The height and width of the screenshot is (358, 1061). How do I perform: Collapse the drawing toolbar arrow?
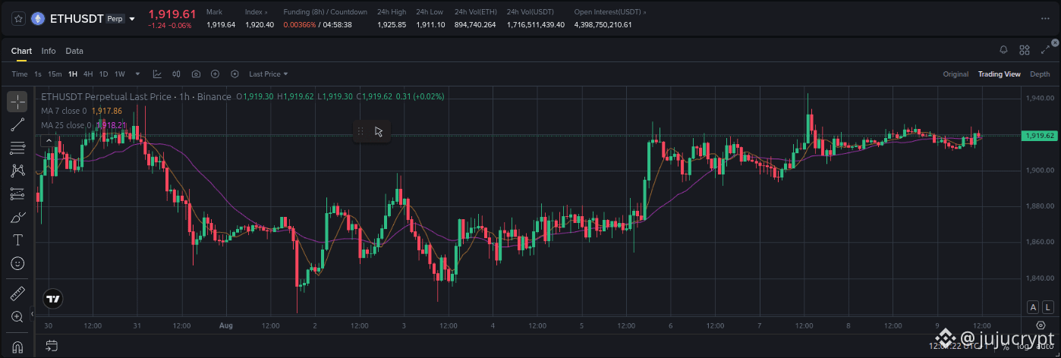point(32,313)
